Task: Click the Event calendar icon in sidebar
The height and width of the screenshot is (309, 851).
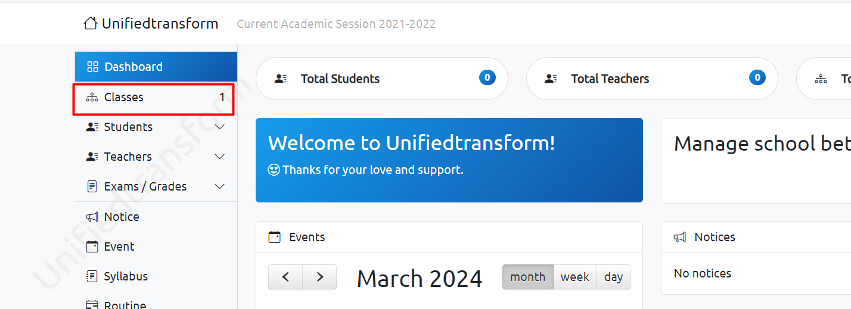Action: click(x=92, y=246)
